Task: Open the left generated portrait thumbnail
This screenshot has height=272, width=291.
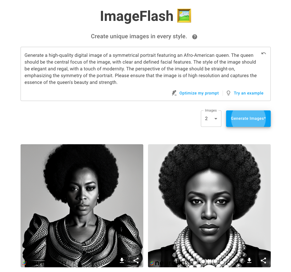Action: [82, 206]
